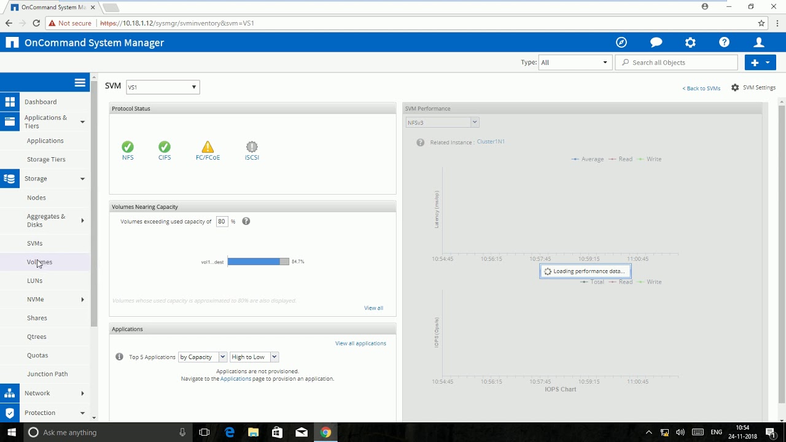Screen dimensions: 786x442
Task: Open the High to Low order dropdown
Action: (254, 357)
